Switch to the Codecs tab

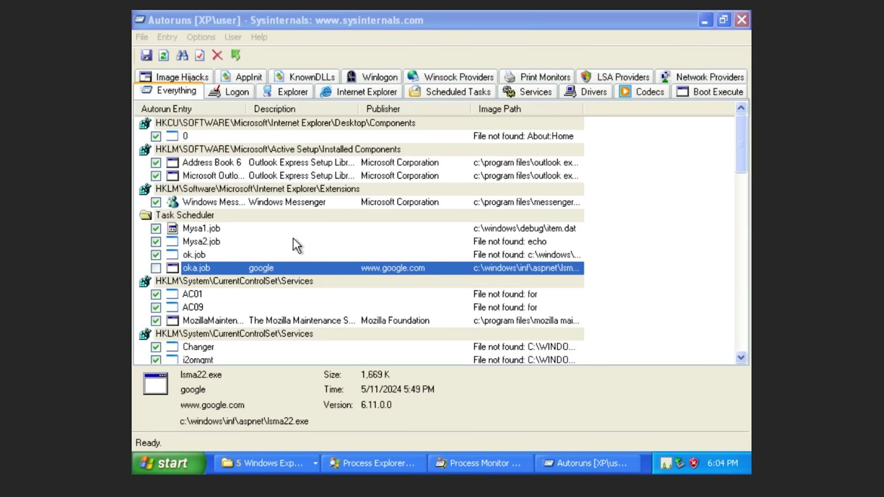(x=642, y=92)
